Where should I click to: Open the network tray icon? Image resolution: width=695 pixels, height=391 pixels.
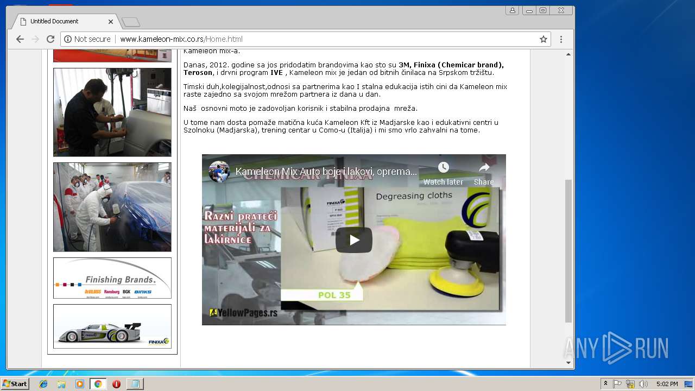pos(630,384)
